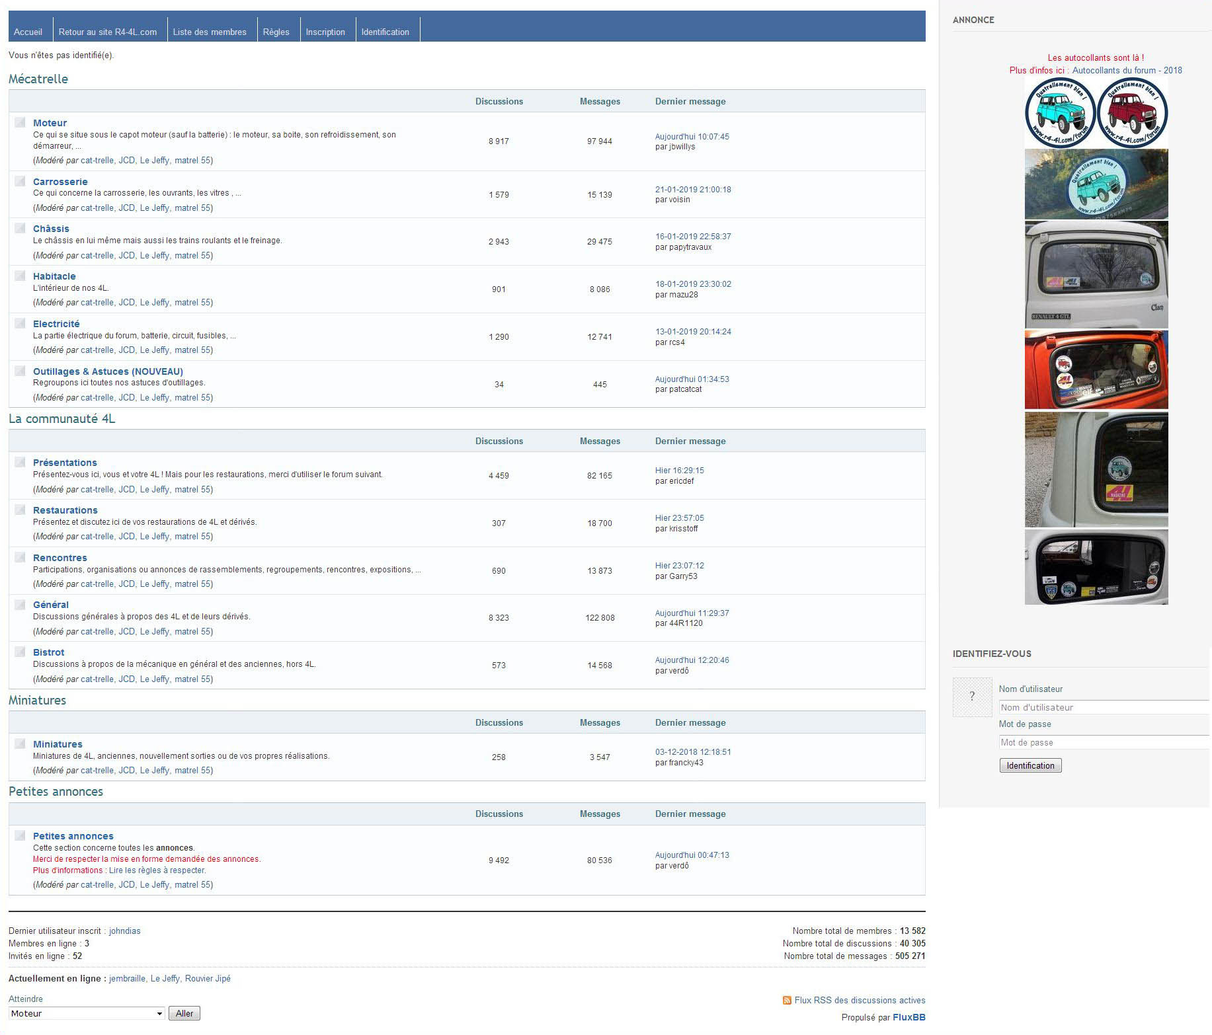This screenshot has width=1212, height=1035.
Task: View last registered user johndias profile
Action: coord(125,931)
